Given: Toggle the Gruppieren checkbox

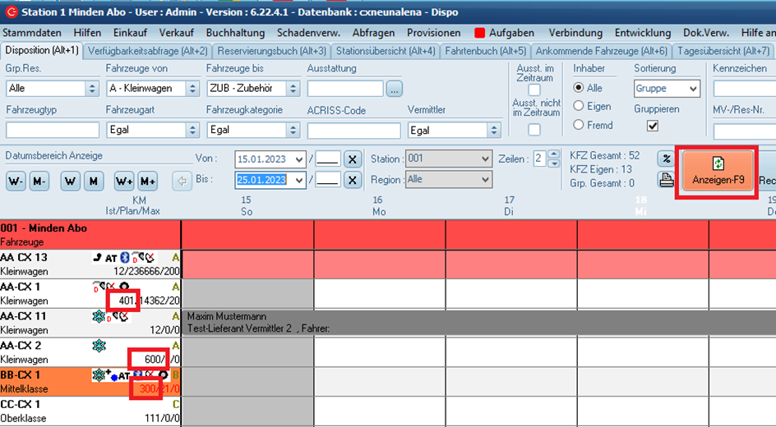Looking at the screenshot, I should (653, 126).
